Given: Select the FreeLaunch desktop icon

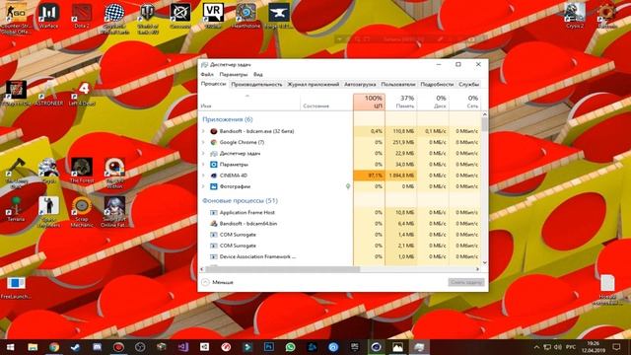Looking at the screenshot, I should click(x=16, y=288).
